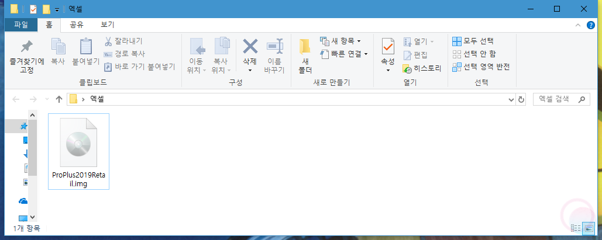Switch to details view layout
This screenshot has height=240, width=602.
point(576,228)
